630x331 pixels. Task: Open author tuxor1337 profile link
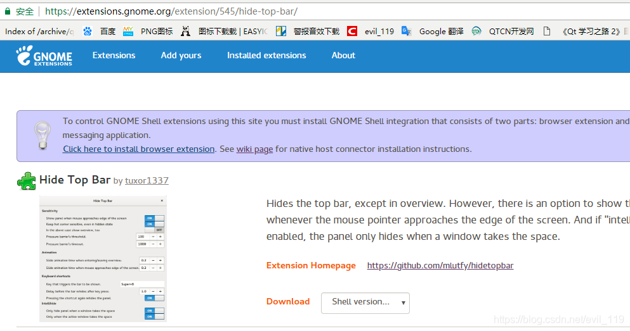click(x=147, y=181)
